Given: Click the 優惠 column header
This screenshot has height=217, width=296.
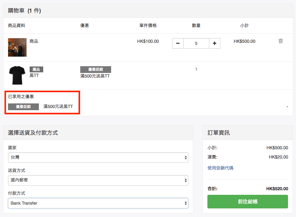Looking at the screenshot, I should (x=84, y=26).
